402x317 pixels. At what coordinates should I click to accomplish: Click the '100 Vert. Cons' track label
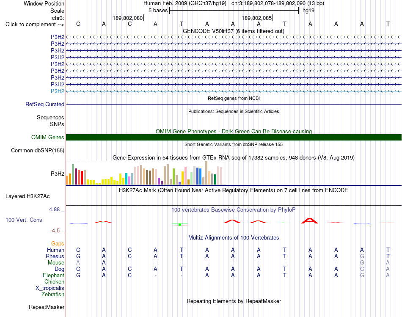click(x=24, y=220)
